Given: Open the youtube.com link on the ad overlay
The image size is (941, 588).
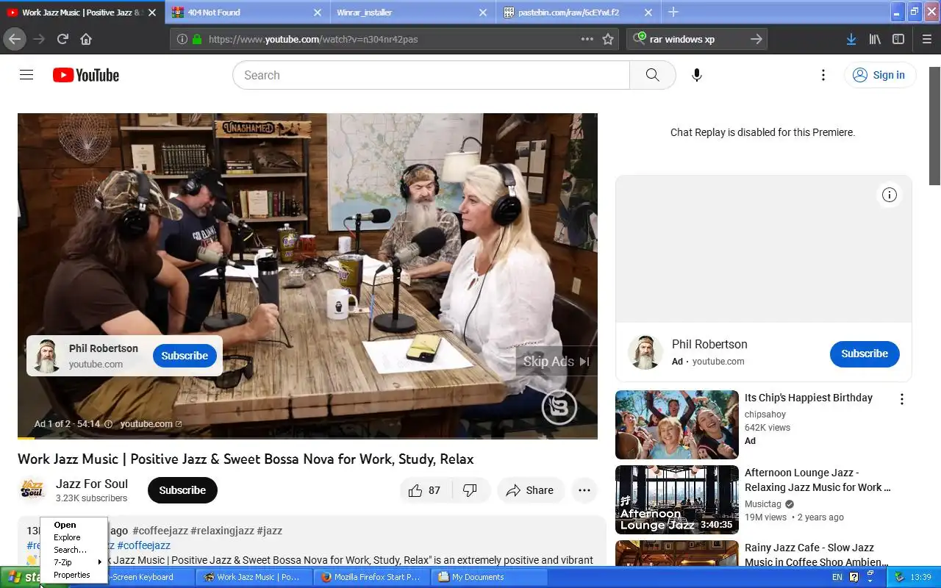Looking at the screenshot, I should 151,424.
